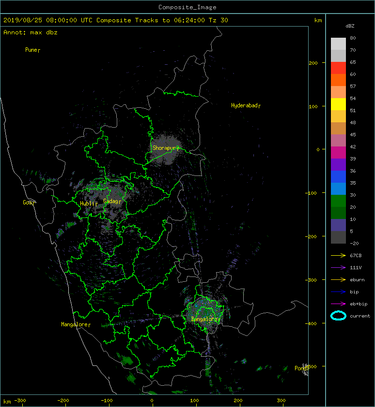Click the light orange 57 dBZ swatch
Image resolution: width=375 pixels, height=407 pixels.
[338, 92]
